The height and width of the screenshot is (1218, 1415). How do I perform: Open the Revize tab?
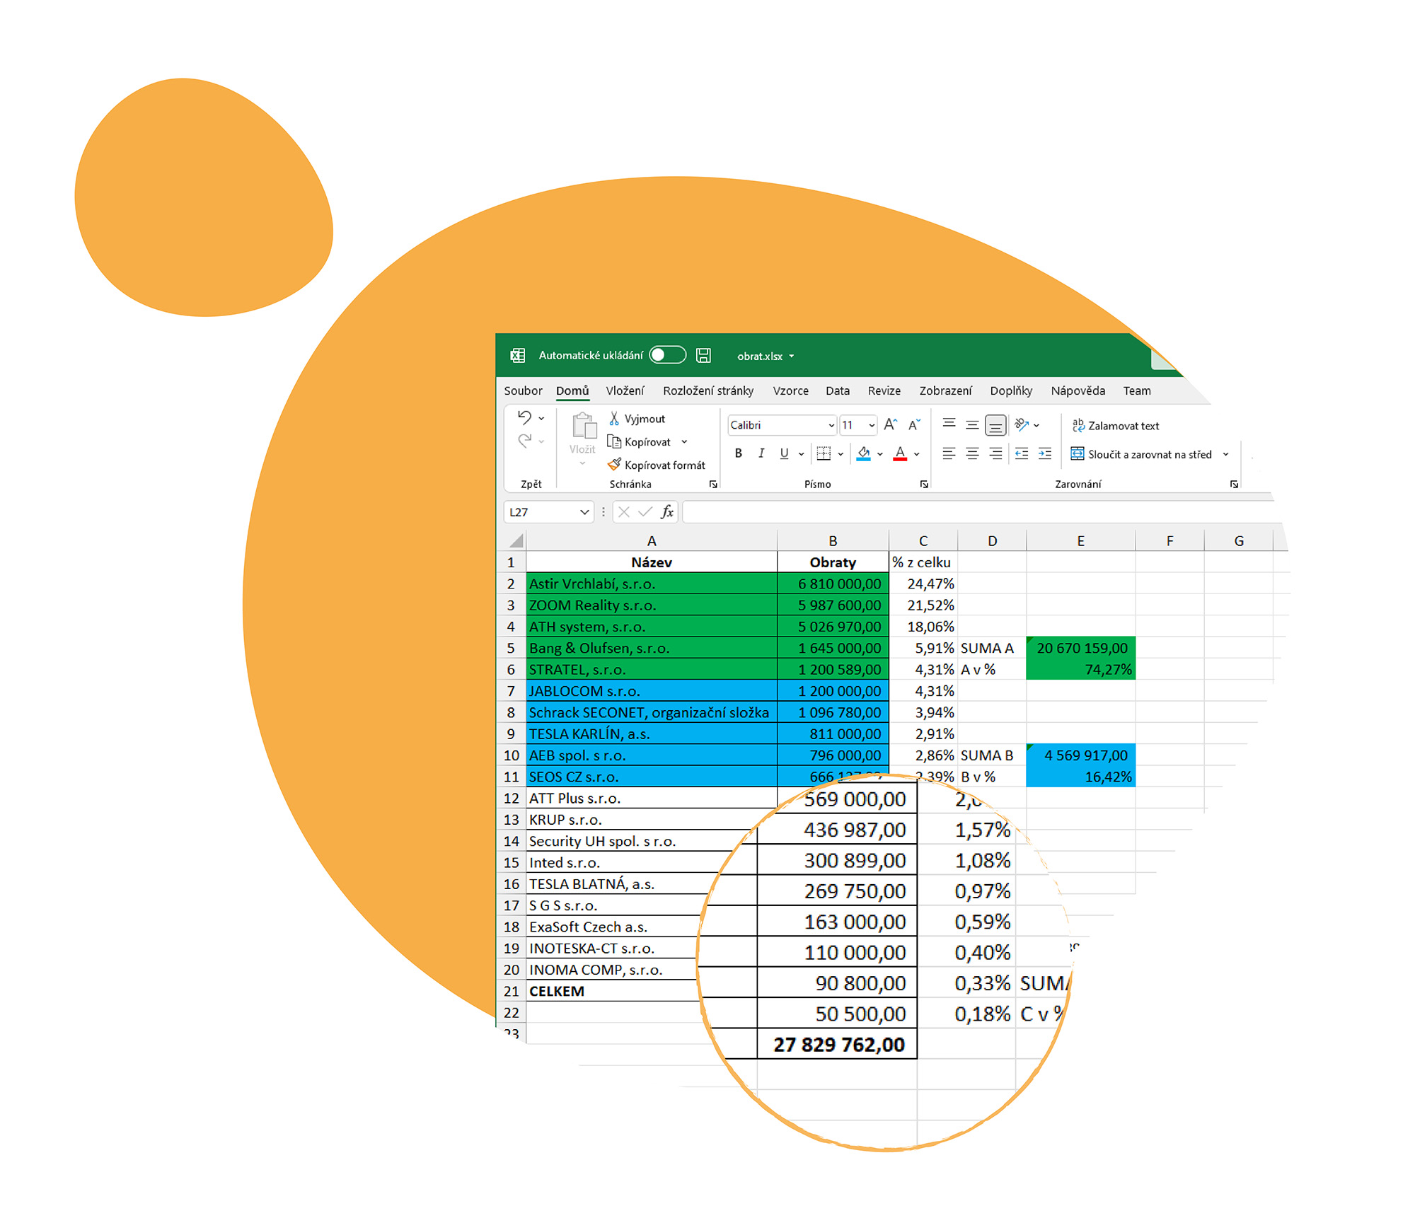coord(884,390)
